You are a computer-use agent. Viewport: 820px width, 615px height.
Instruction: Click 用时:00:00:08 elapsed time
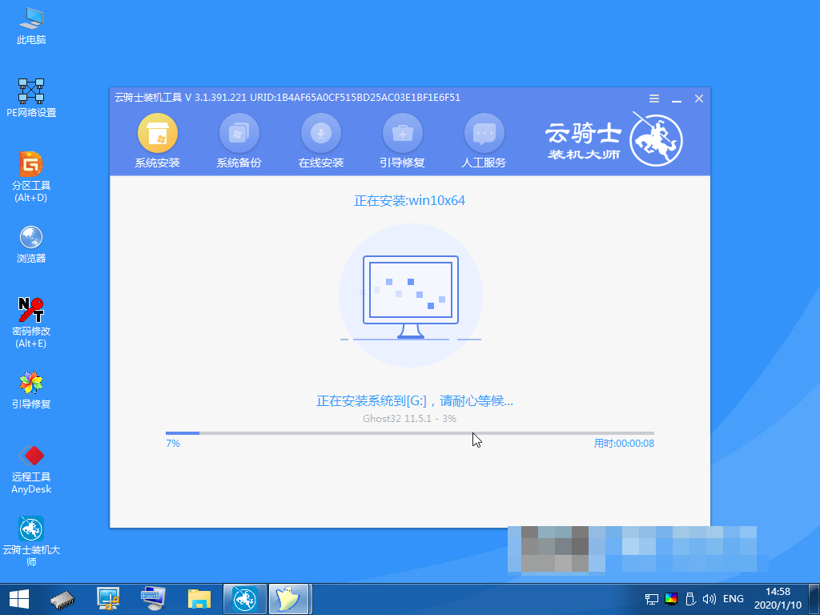(x=624, y=444)
